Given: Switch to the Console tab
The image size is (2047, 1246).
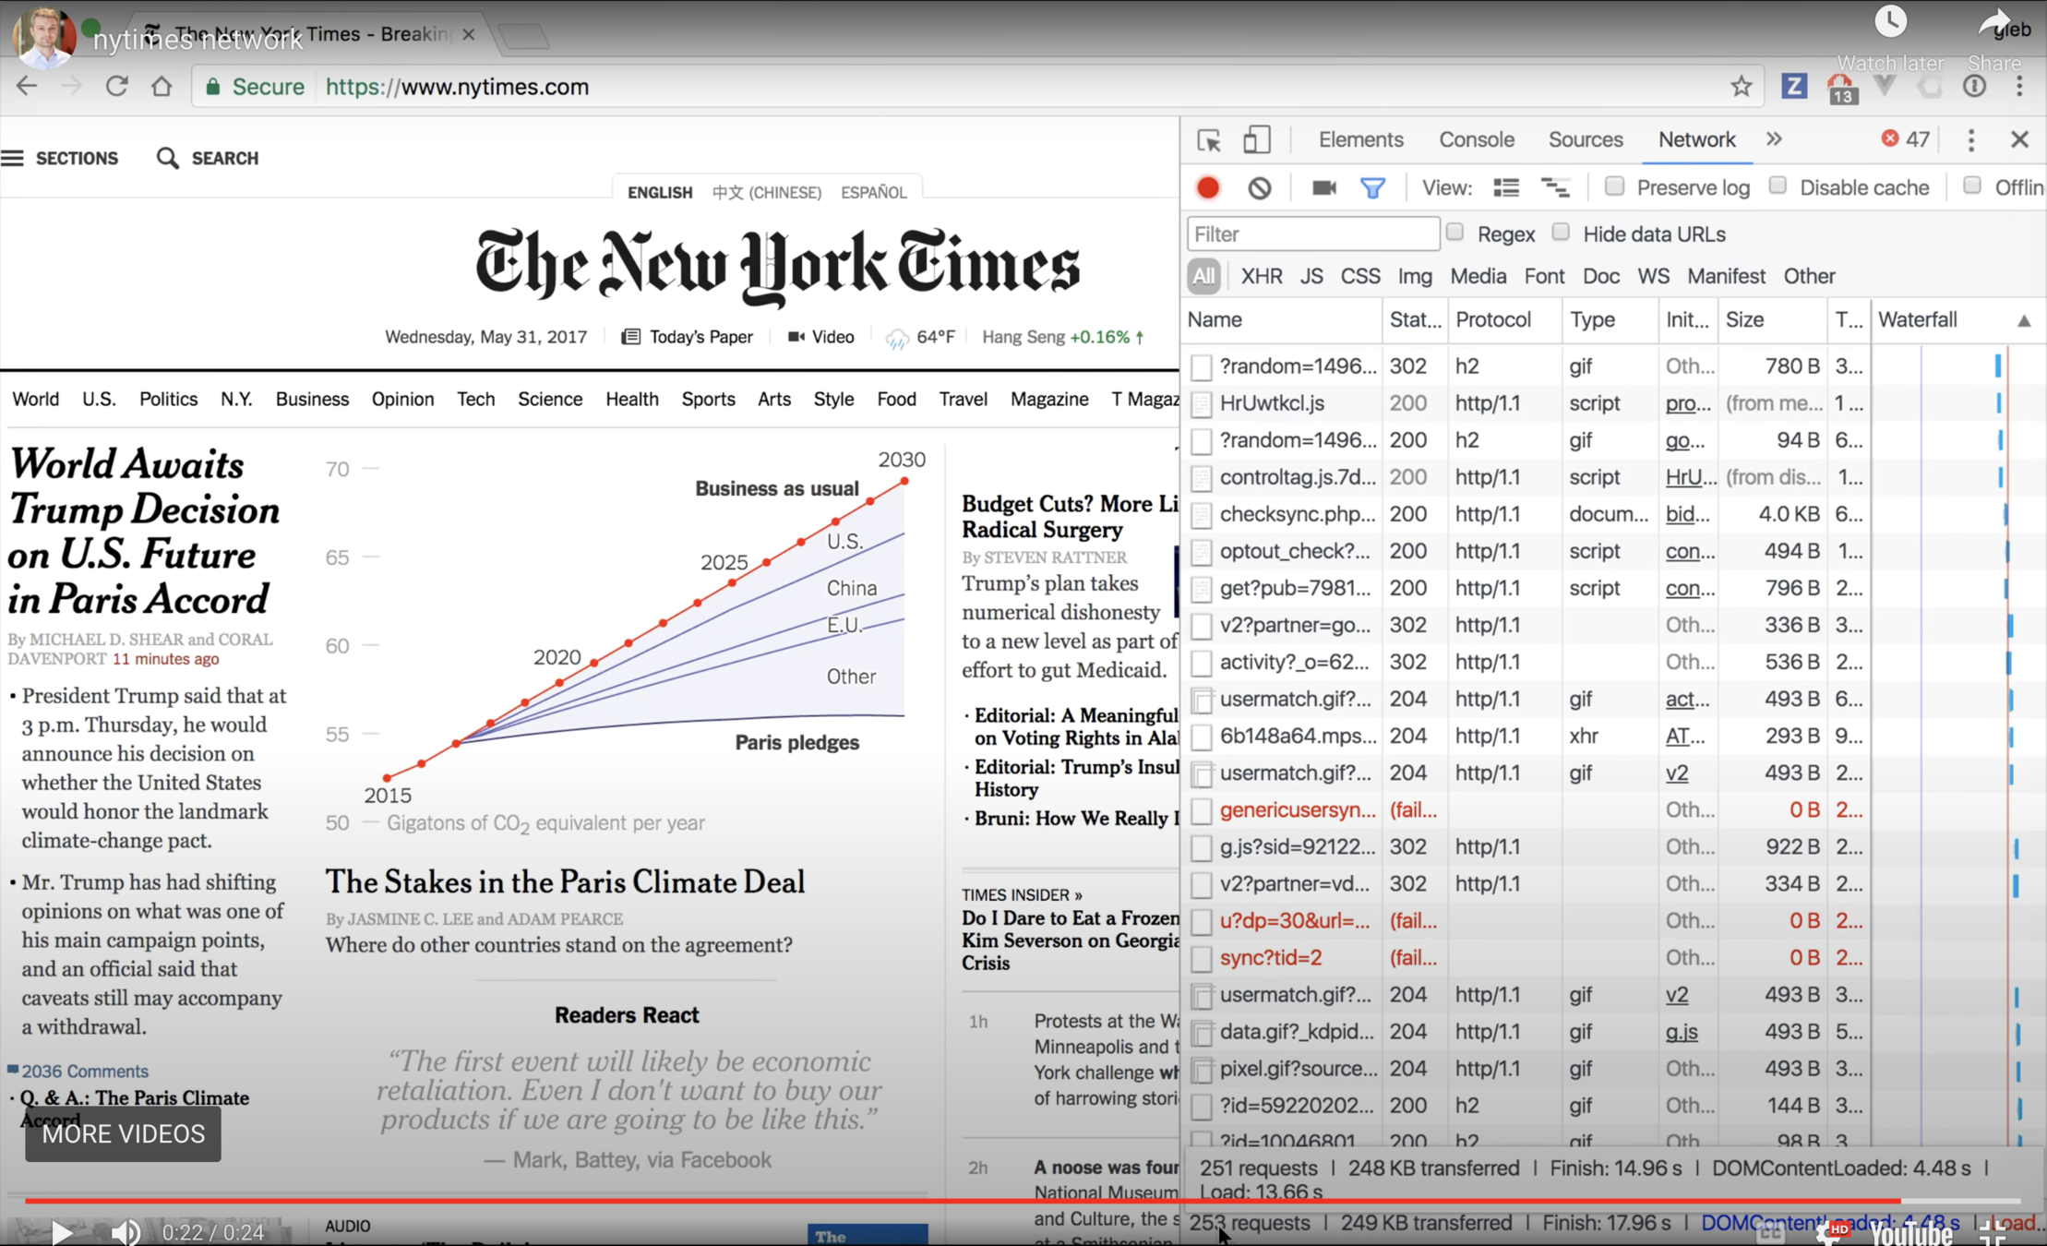Looking at the screenshot, I should coord(1476,139).
